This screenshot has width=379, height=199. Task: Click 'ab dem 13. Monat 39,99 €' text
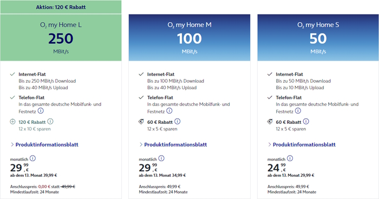(x=34, y=175)
